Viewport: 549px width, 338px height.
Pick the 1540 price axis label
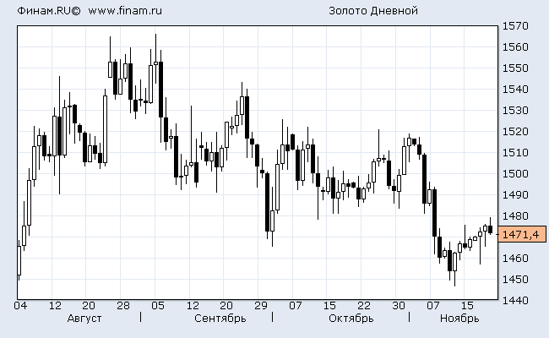[515, 90]
